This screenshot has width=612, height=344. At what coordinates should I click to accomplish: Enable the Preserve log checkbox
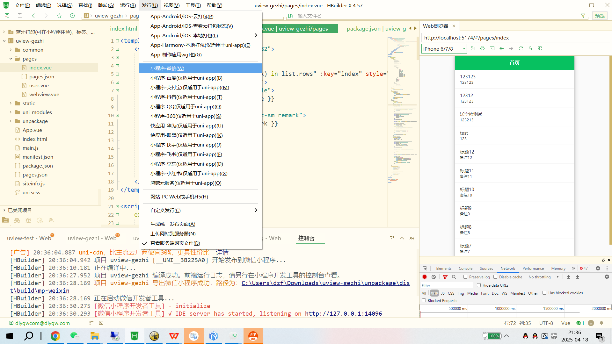click(465, 277)
